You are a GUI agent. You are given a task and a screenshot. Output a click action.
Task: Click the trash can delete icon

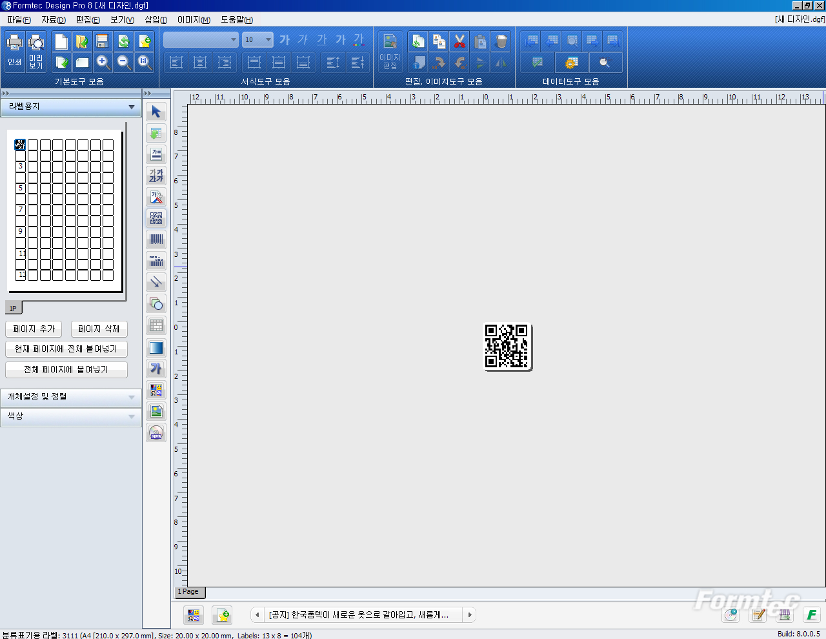click(501, 42)
